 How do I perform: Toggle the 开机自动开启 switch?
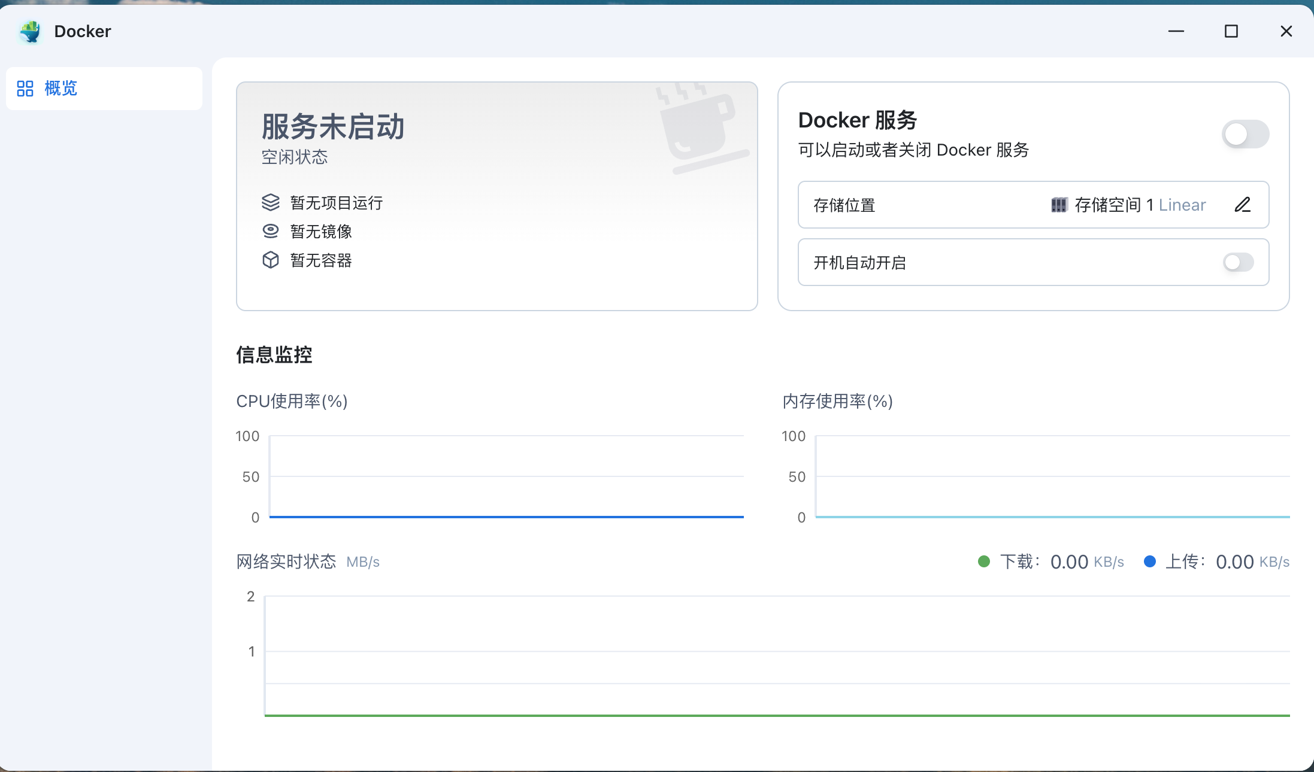[1238, 262]
